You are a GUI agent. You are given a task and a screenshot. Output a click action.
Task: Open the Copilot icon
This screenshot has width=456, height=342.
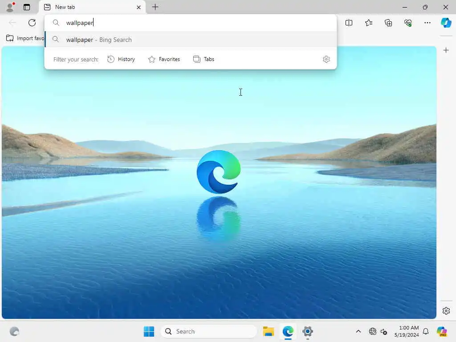(x=446, y=23)
